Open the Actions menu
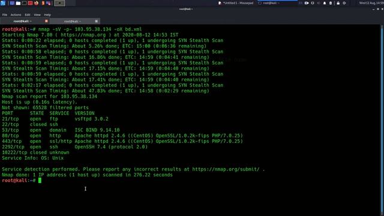Viewport: 384px width, 216px height. click(x=16, y=15)
